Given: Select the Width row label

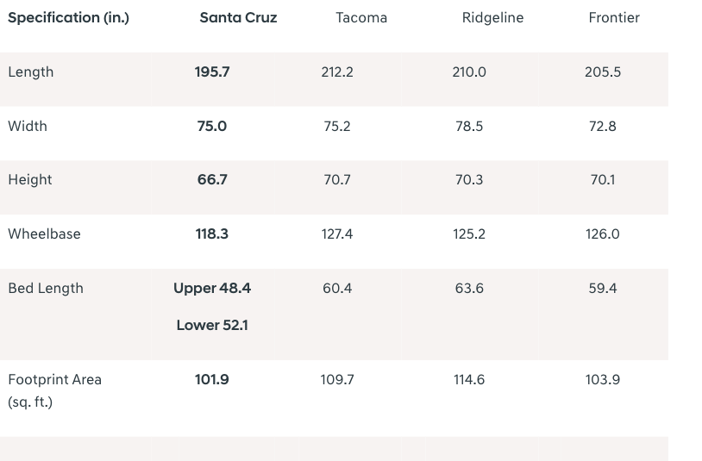Looking at the screenshot, I should coord(28,126).
